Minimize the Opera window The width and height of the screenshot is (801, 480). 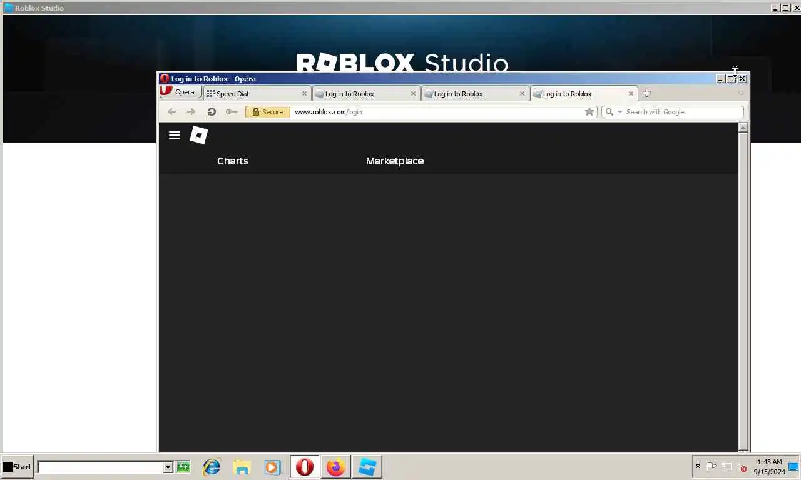[x=720, y=79]
